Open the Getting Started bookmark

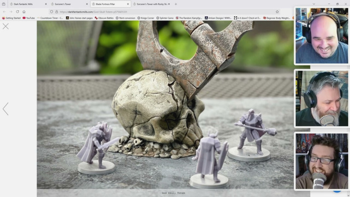click(x=11, y=18)
